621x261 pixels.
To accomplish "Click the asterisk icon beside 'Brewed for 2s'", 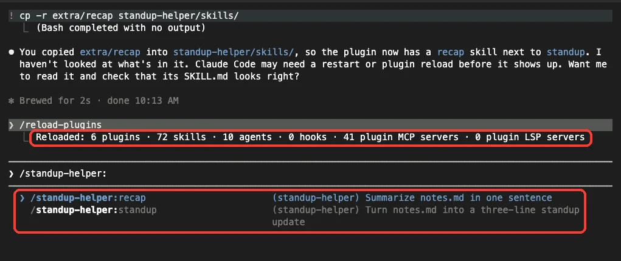I will pyautogui.click(x=11, y=101).
